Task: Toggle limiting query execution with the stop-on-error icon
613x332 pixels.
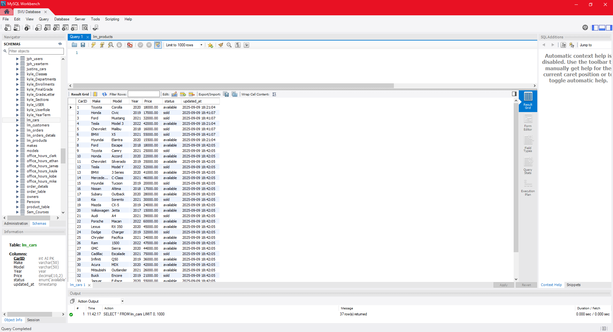Action: click(130, 45)
